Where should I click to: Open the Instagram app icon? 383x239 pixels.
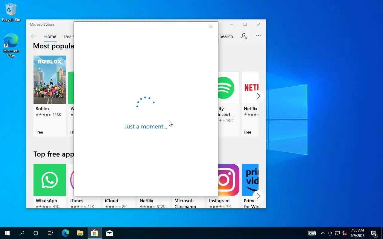228,180
